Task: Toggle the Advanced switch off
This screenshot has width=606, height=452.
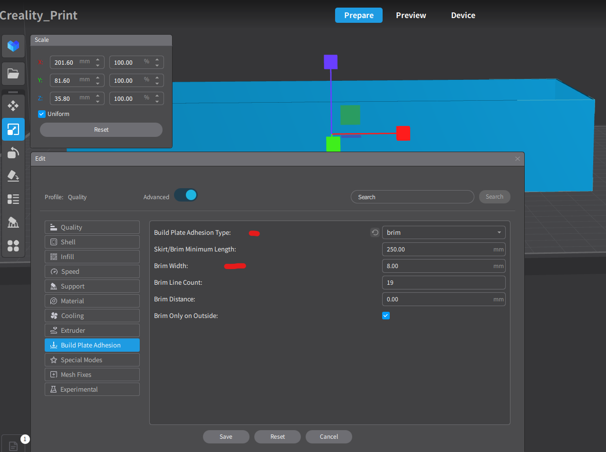Action: click(x=186, y=195)
